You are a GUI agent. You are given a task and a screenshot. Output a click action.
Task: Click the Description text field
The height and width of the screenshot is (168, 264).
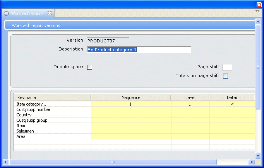pos(139,50)
